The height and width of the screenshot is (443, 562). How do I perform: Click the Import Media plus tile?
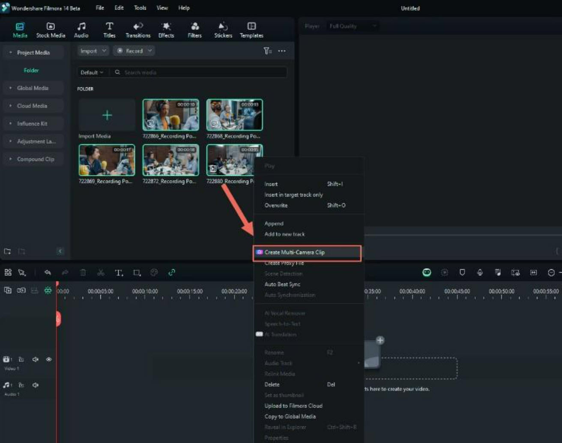pos(107,115)
